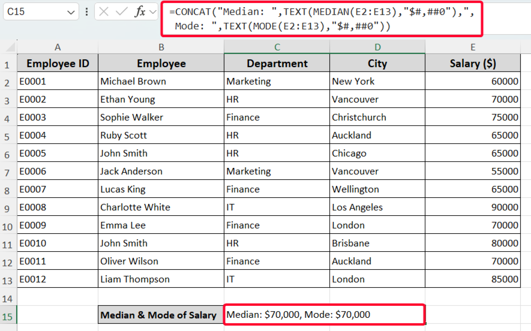The width and height of the screenshot is (531, 331).
Task: Click the three-dot separator beside the Name Box
Action: [86, 11]
